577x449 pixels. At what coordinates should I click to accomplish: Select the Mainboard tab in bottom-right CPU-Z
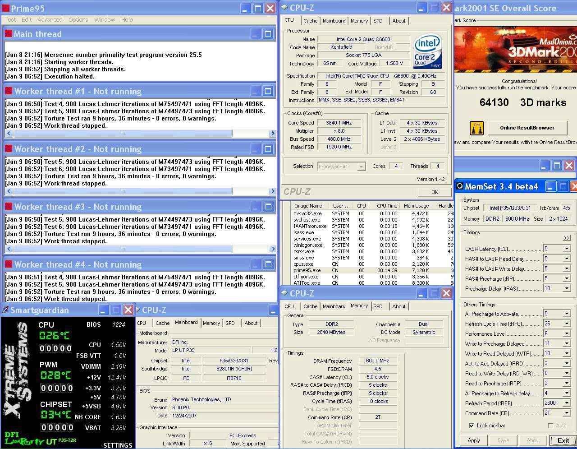334,306
